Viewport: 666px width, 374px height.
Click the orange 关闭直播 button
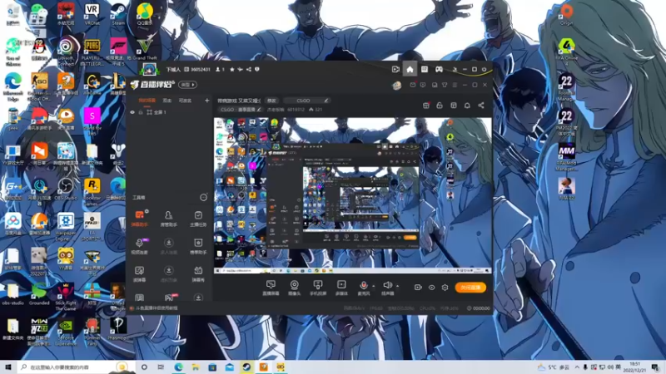(470, 288)
